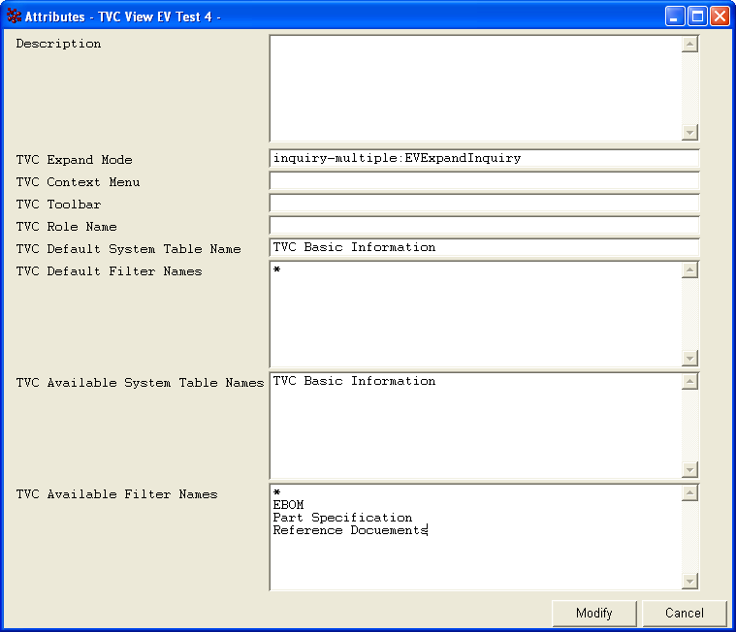Click the Modify button
736x632 pixels.
[x=594, y=613]
